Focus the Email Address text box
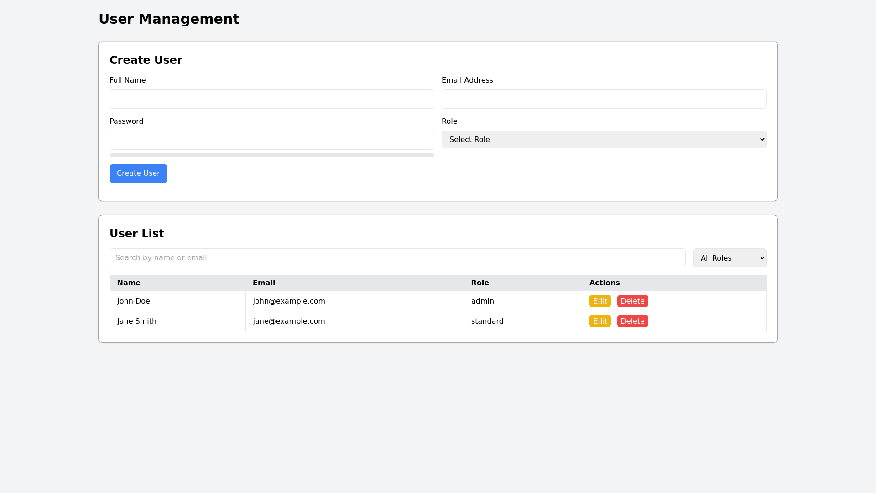876x493 pixels. tap(604, 99)
